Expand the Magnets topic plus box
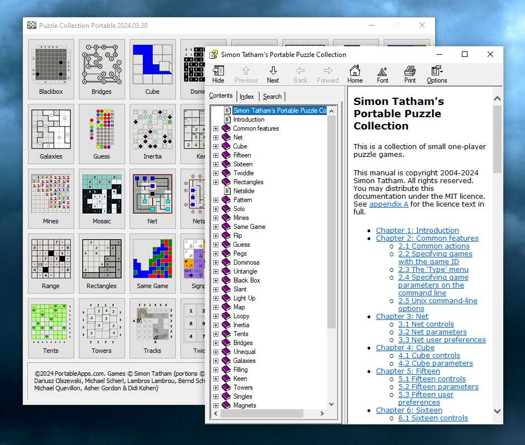The width and height of the screenshot is (525, 445). pos(216,405)
